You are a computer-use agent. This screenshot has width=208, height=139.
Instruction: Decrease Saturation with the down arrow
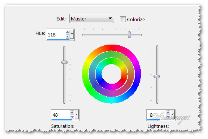pos(72,117)
